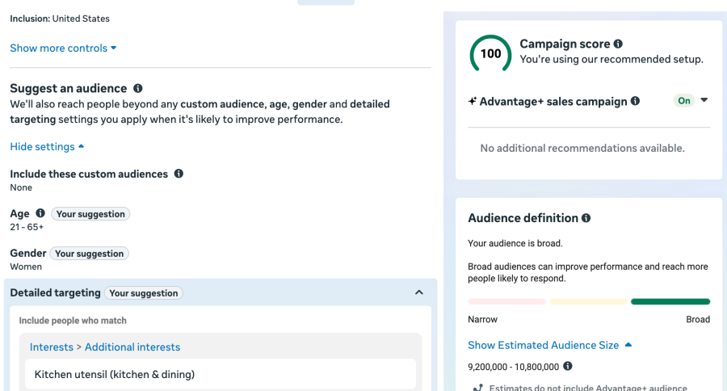
Task: Open the Interests link in targeting
Action: coord(51,347)
